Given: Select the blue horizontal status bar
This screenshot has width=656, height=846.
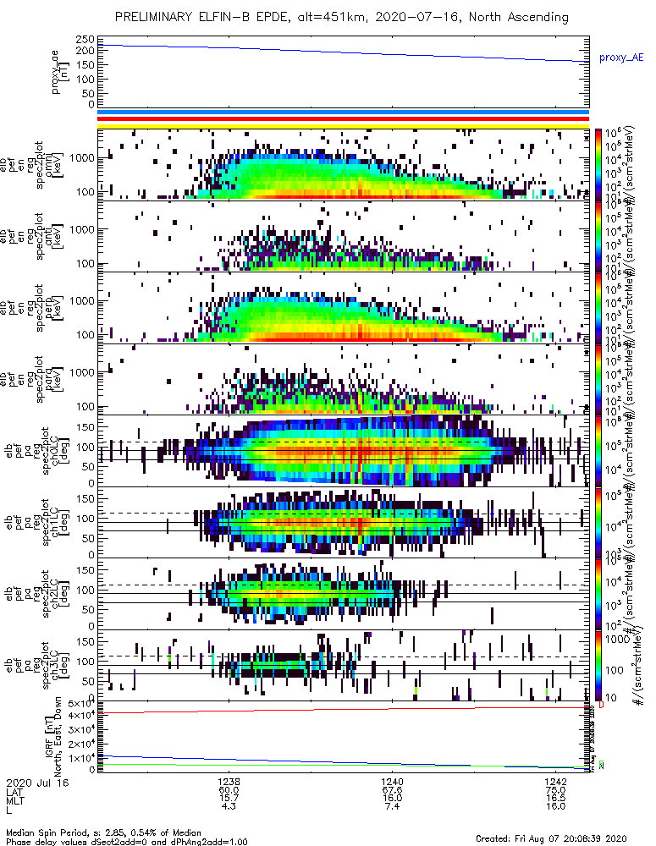Looking at the screenshot, I should coord(343,113).
